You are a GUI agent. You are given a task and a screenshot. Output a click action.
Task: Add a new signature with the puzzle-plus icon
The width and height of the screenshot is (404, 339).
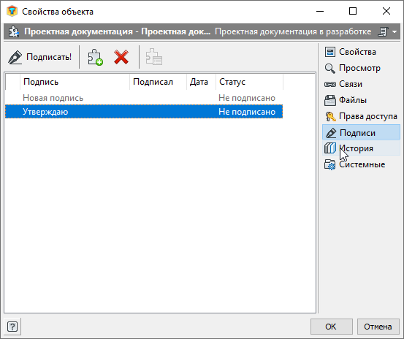[95, 57]
